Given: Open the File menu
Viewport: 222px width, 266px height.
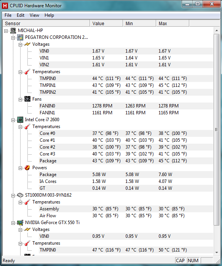Looking at the screenshot, I should tap(8, 15).
